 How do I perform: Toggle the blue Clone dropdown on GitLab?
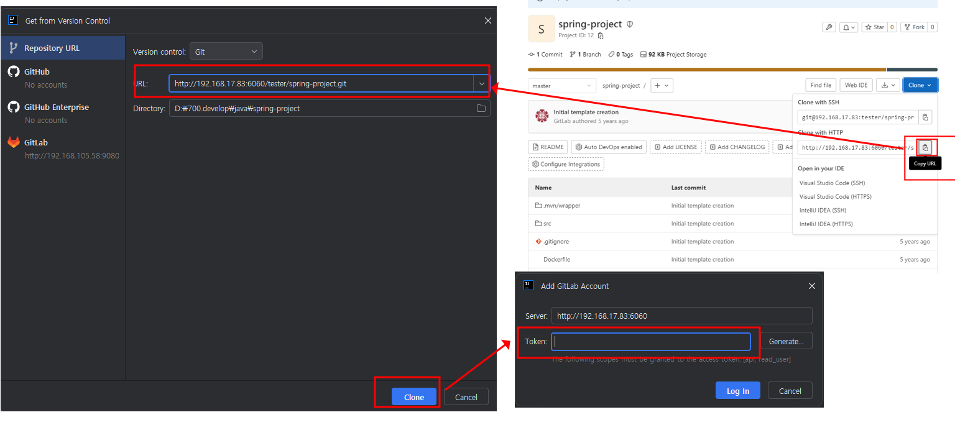[920, 85]
